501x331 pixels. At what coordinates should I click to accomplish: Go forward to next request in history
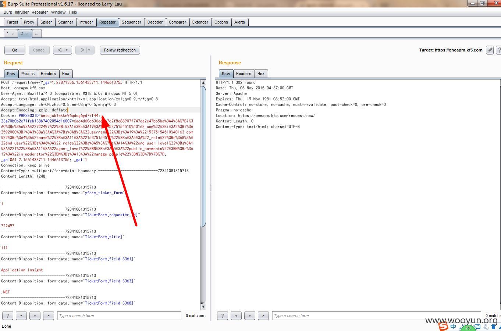(82, 50)
